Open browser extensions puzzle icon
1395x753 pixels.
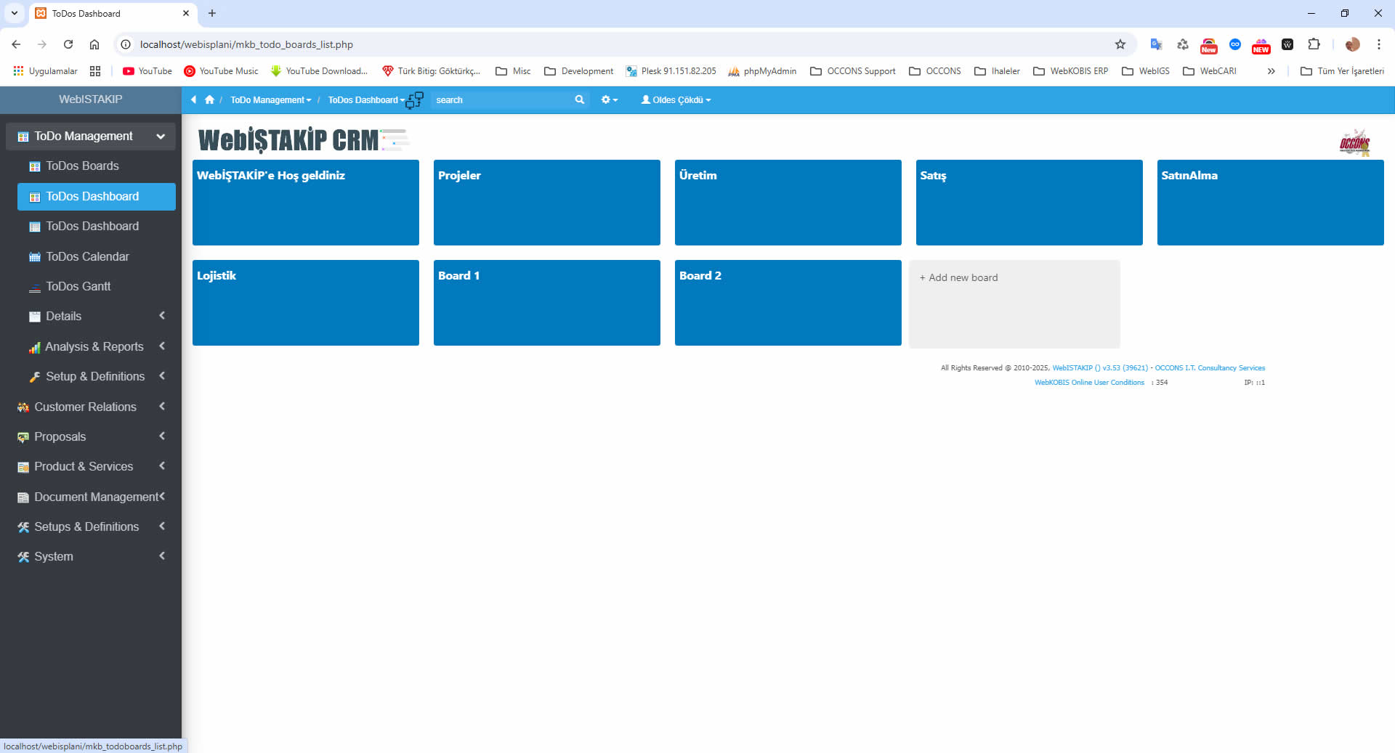pyautogui.click(x=1314, y=44)
